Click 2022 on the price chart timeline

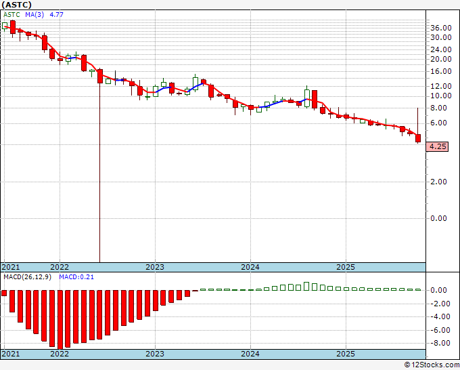tap(60, 267)
